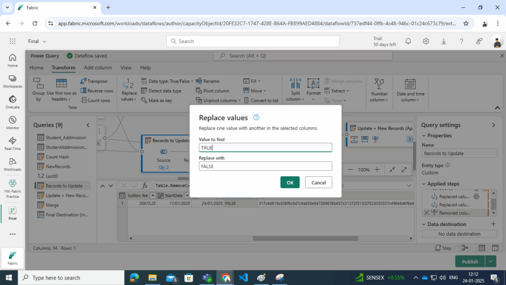Screen dimensions: 506x285
Task: Open Workspaces in left sidebar
Action: [x=12, y=81]
